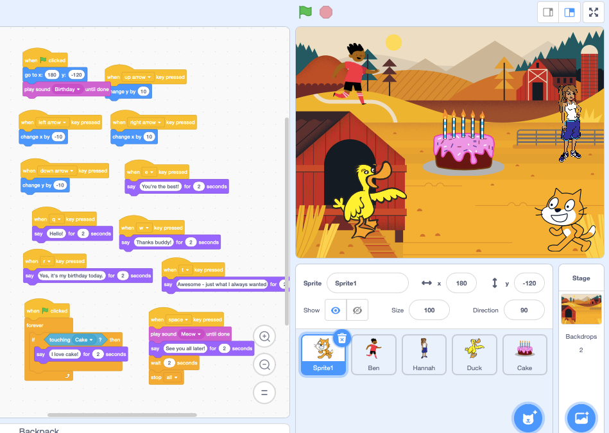Switch to large stage layout

tap(569, 12)
